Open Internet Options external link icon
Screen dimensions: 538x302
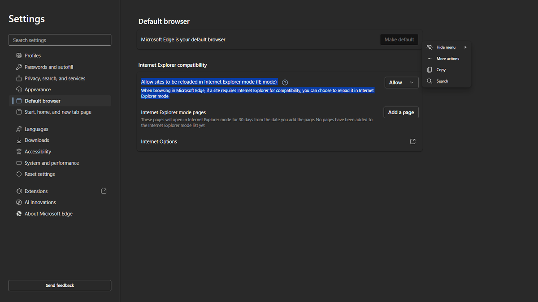pos(413,141)
